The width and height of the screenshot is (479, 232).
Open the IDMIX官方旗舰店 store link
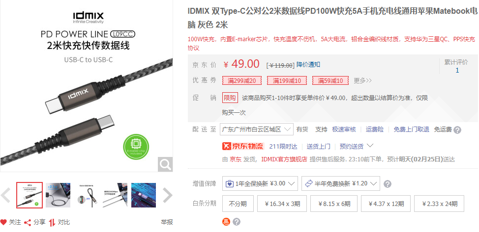click(284, 159)
